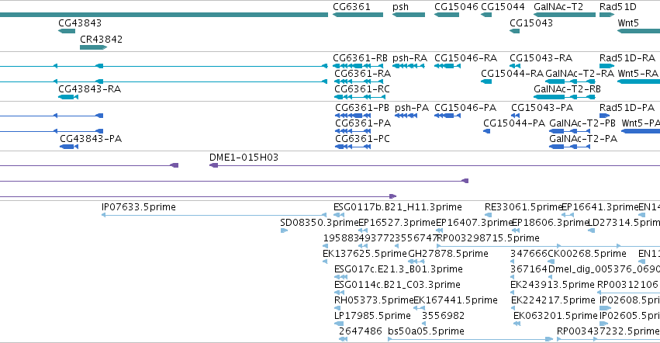Click the CG43843 gene arrow

pyautogui.click(x=67, y=31)
